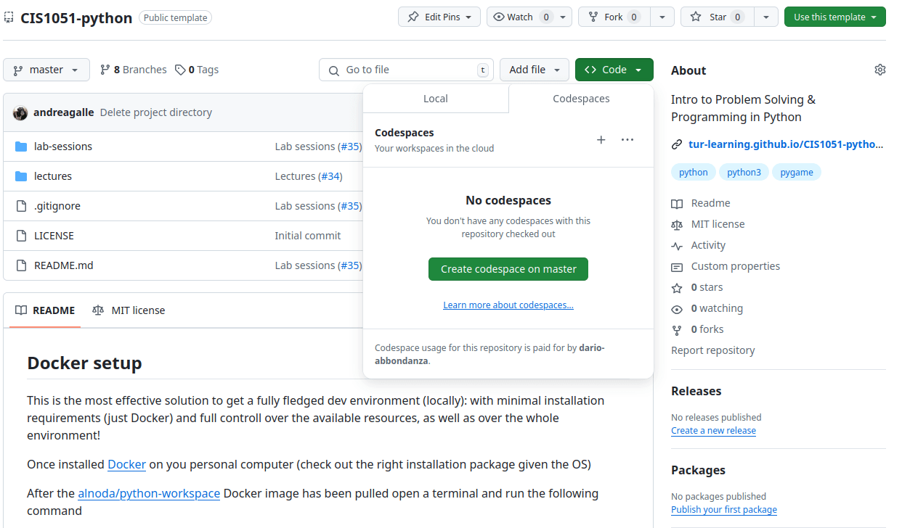Select the python3 topic tag
The image size is (910, 528).
[744, 173]
